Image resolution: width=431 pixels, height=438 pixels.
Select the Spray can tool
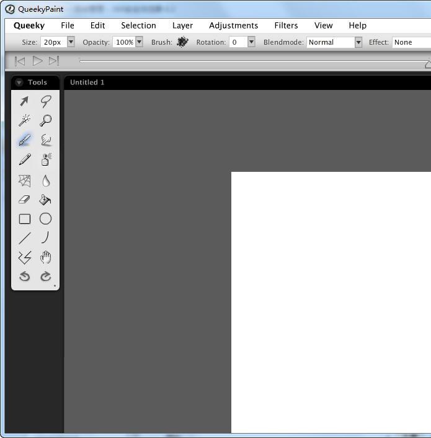pyautogui.click(x=45, y=160)
